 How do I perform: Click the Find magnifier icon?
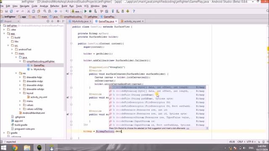[45, 11]
